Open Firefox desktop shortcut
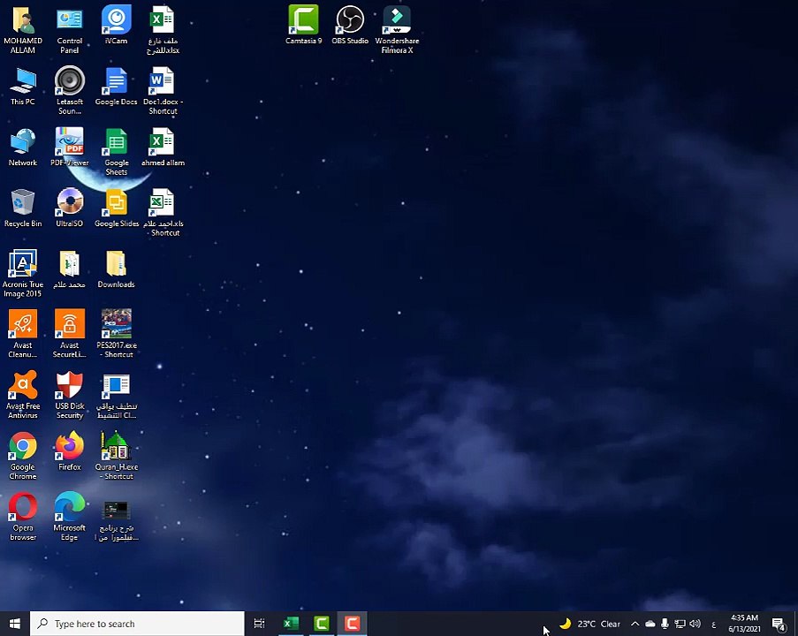 (x=70, y=451)
